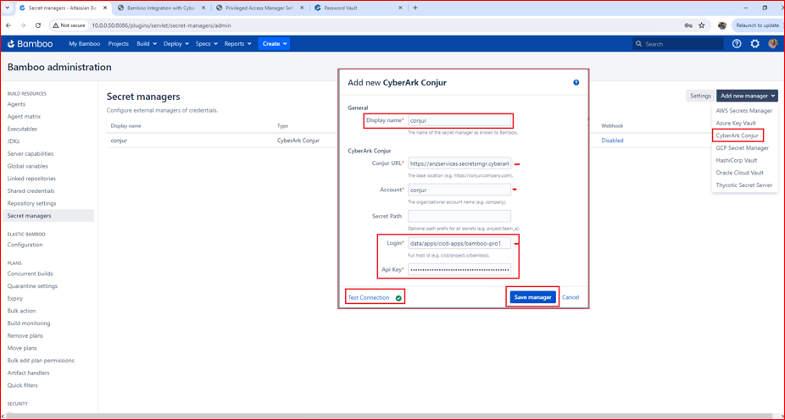Viewport: 785px width, 420px height.
Task: Click the browser back arrow
Action: [8, 25]
